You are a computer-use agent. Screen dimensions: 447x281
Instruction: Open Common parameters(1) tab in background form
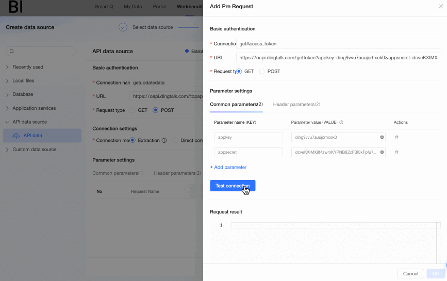118,173
